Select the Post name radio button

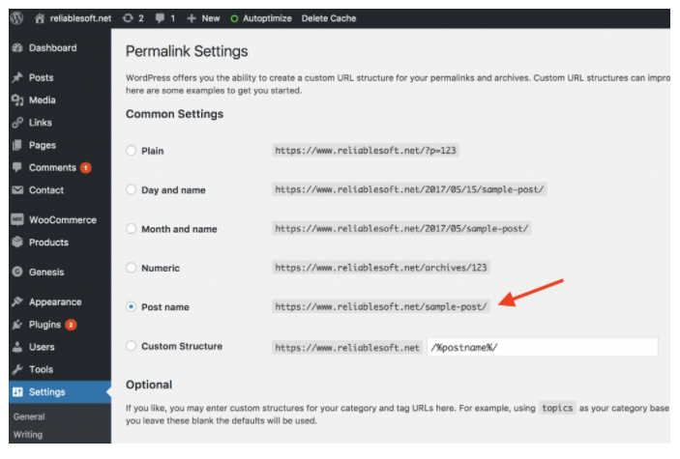pyautogui.click(x=131, y=306)
